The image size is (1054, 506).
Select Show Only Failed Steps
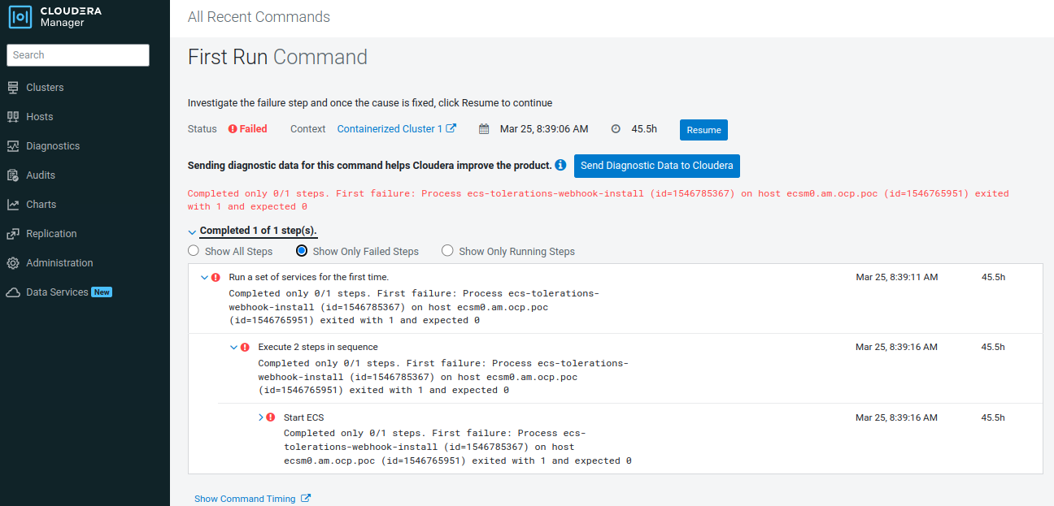pyautogui.click(x=302, y=251)
